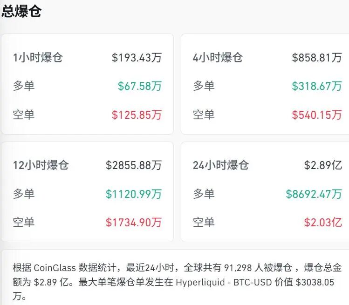349x305 pixels.
Task: Click the 24-hour total $2.89亿 in card
Action: click(x=323, y=165)
